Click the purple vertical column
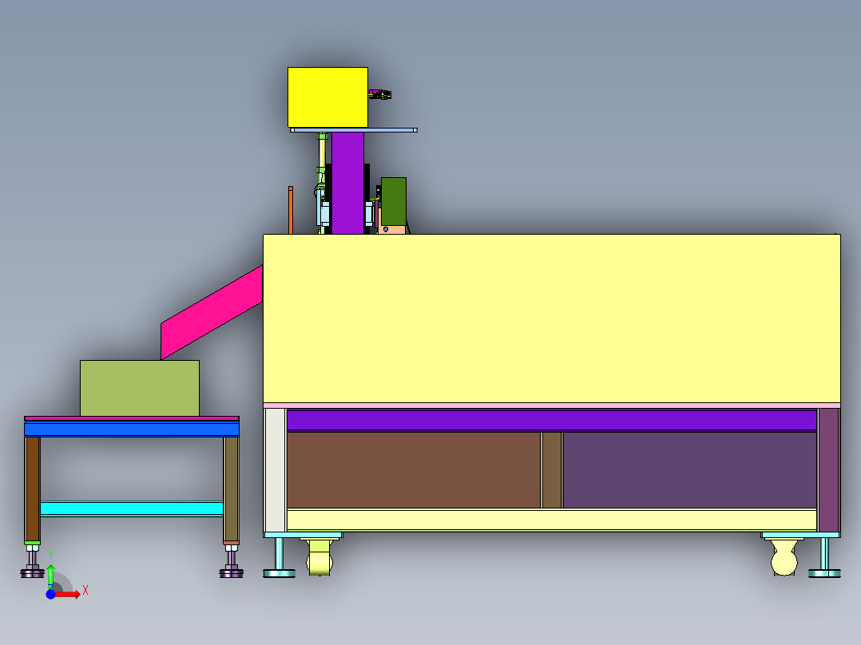The height and width of the screenshot is (645, 861). click(347, 183)
